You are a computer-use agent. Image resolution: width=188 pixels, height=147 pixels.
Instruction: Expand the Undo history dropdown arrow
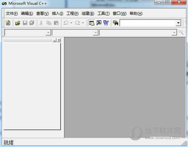coord(71,23)
